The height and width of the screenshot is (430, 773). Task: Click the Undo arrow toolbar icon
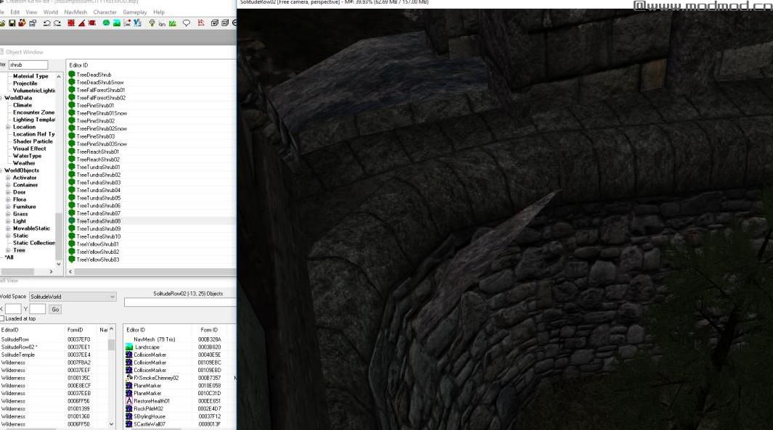click(47, 23)
